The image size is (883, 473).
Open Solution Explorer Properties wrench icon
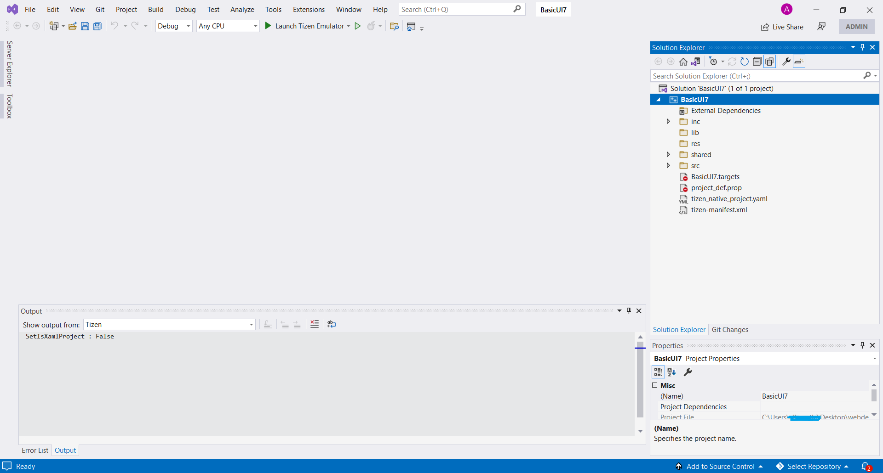[x=786, y=61]
